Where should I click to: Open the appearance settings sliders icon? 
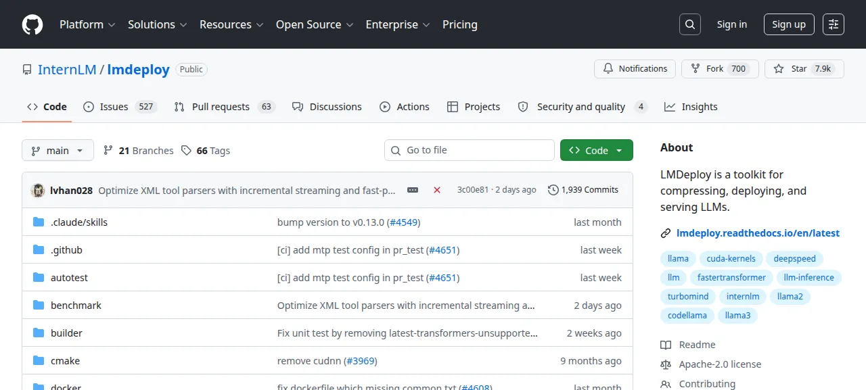[834, 24]
